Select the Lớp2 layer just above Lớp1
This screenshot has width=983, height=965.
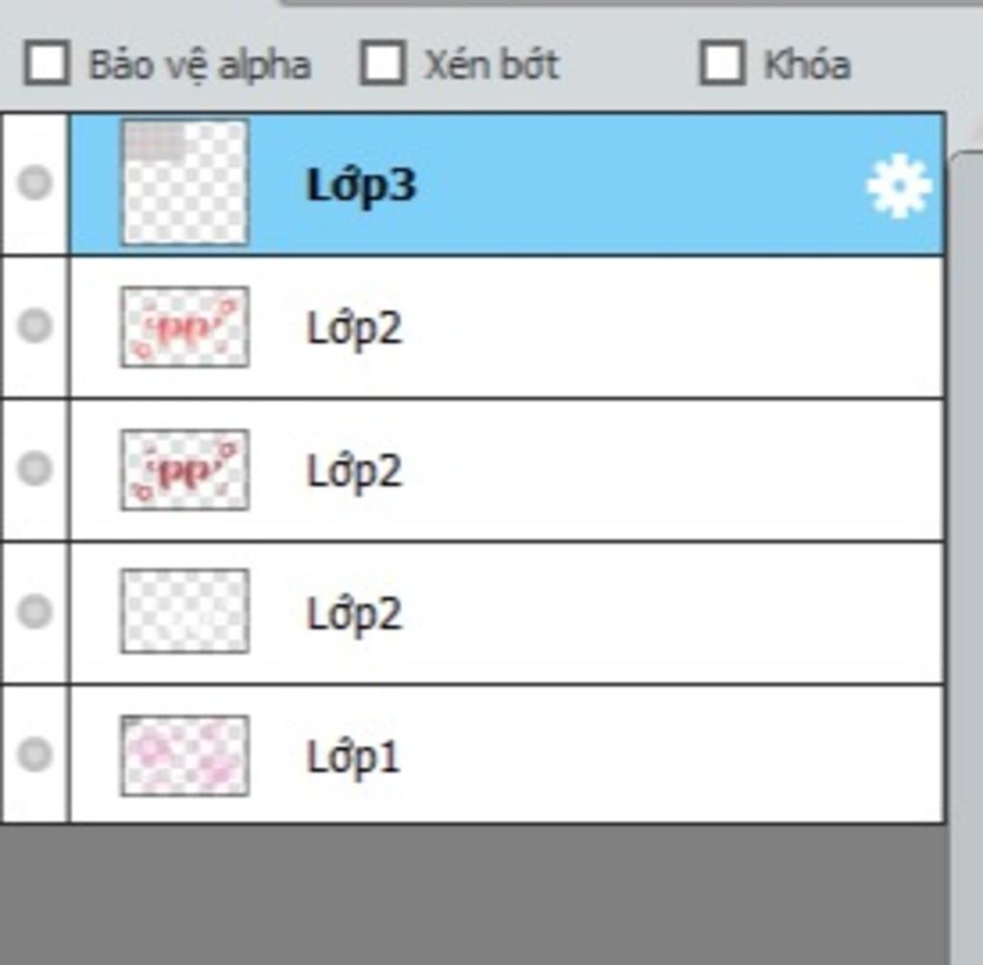point(507,613)
